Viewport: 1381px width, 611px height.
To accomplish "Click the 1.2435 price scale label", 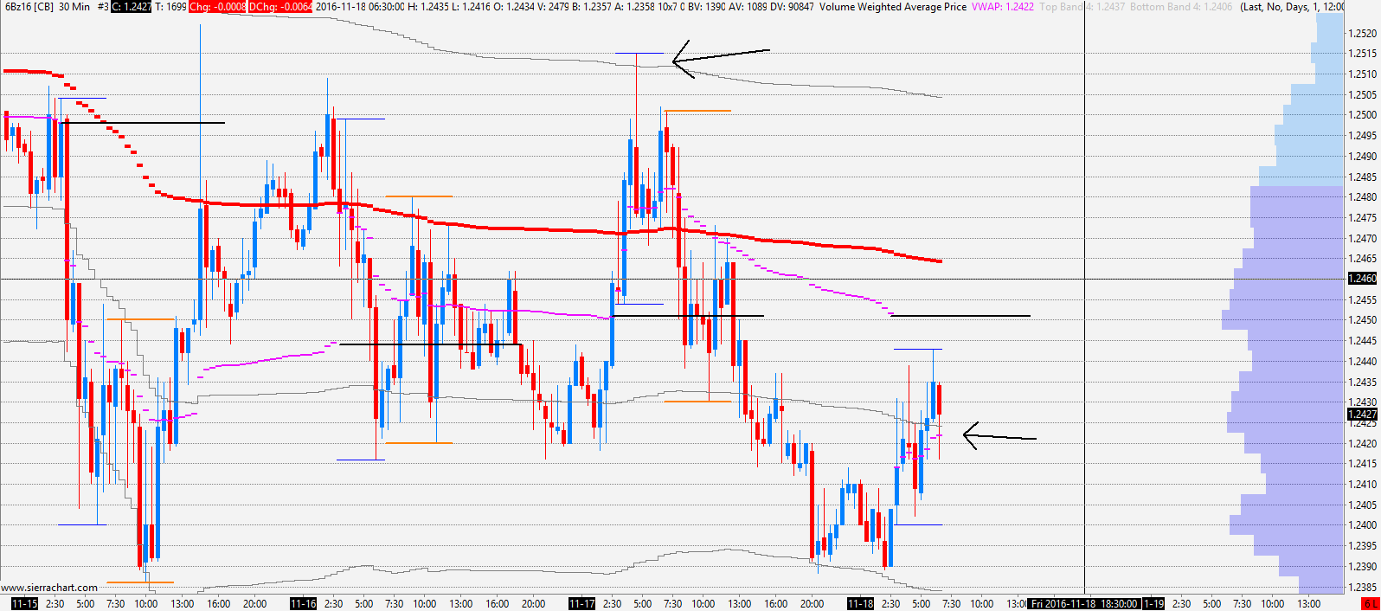I will click(1363, 383).
